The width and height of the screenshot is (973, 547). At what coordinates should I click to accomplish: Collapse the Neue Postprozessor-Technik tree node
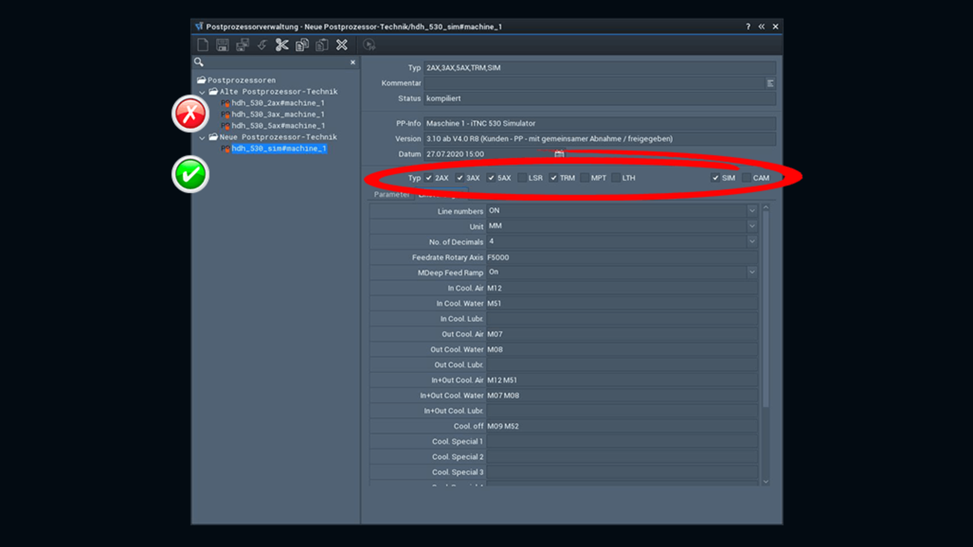click(202, 138)
